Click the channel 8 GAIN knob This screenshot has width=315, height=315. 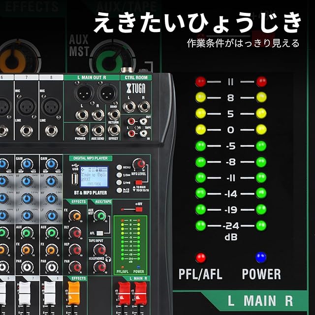pyautogui.click(x=52, y=164)
